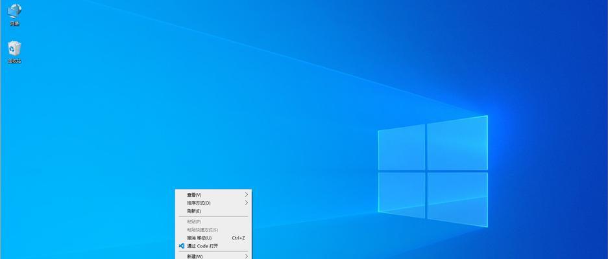Select the 网络 (Network) desktop icon
This screenshot has width=608, height=259.
point(14,14)
